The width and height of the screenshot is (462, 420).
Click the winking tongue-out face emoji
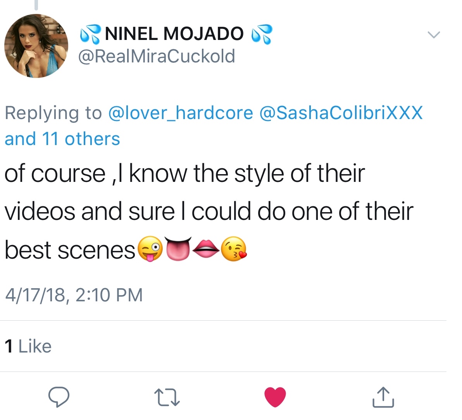150,249
